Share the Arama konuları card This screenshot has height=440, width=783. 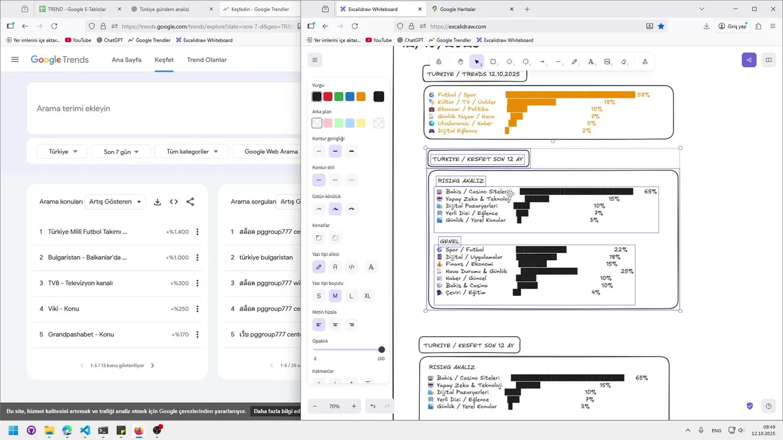point(190,202)
